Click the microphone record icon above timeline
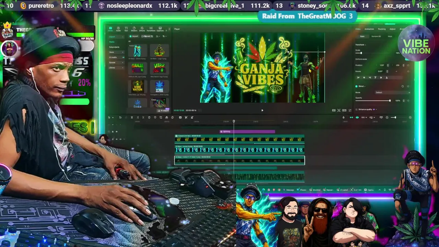This screenshot has width=439, height=247. (344, 117)
